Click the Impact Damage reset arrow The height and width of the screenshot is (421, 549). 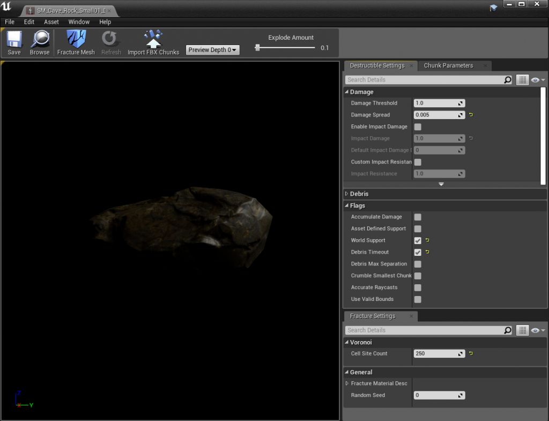point(471,138)
